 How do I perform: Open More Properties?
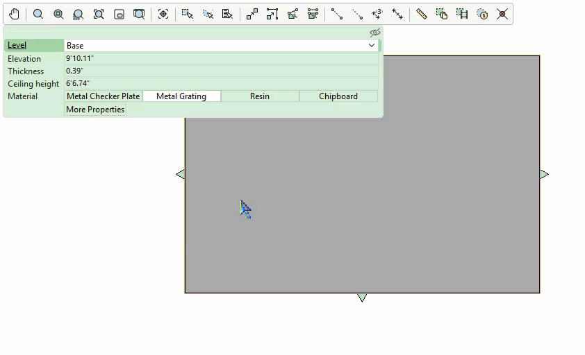click(x=95, y=110)
